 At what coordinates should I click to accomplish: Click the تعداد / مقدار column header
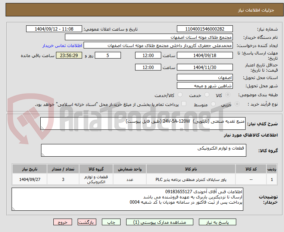(63, 169)
